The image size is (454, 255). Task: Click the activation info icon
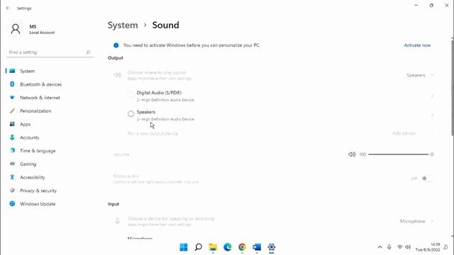click(x=116, y=45)
